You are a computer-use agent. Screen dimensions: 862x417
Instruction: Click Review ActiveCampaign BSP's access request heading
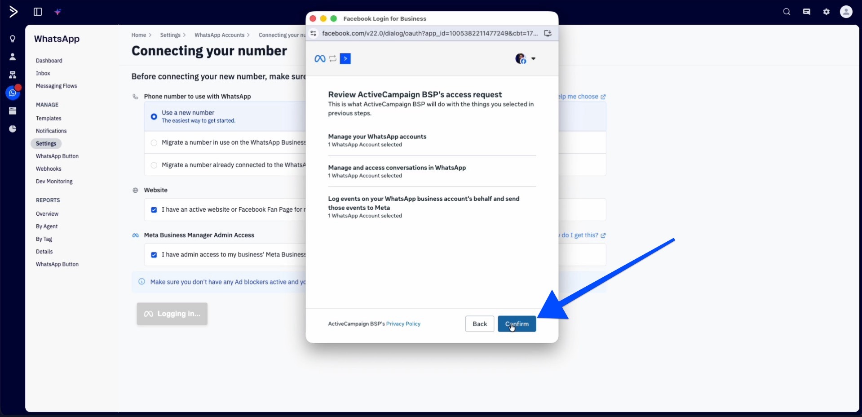click(415, 94)
